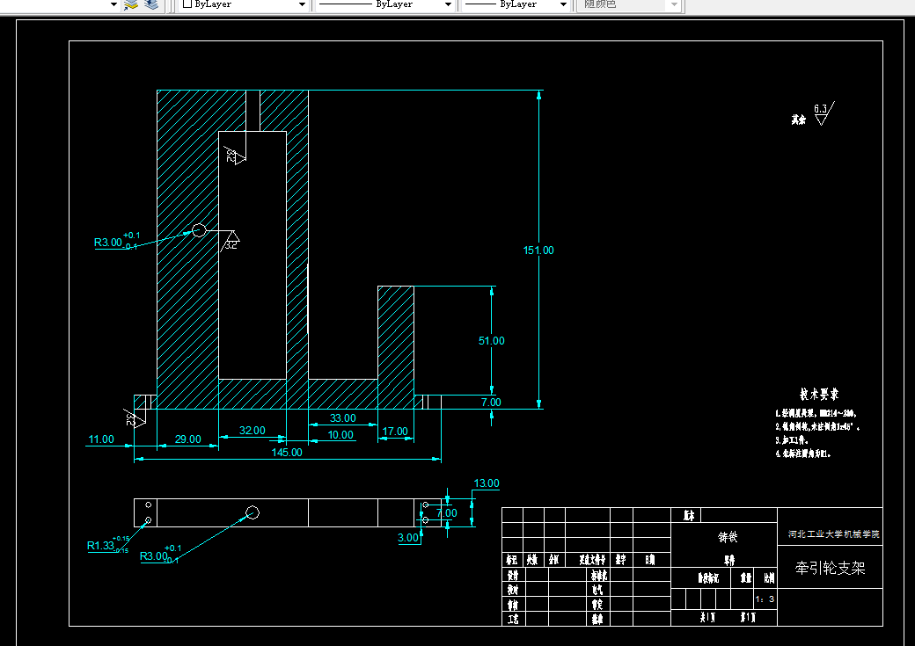The image size is (915, 646).
Task: Open the ByLayer linetype control dropdown
Action: 448,4
